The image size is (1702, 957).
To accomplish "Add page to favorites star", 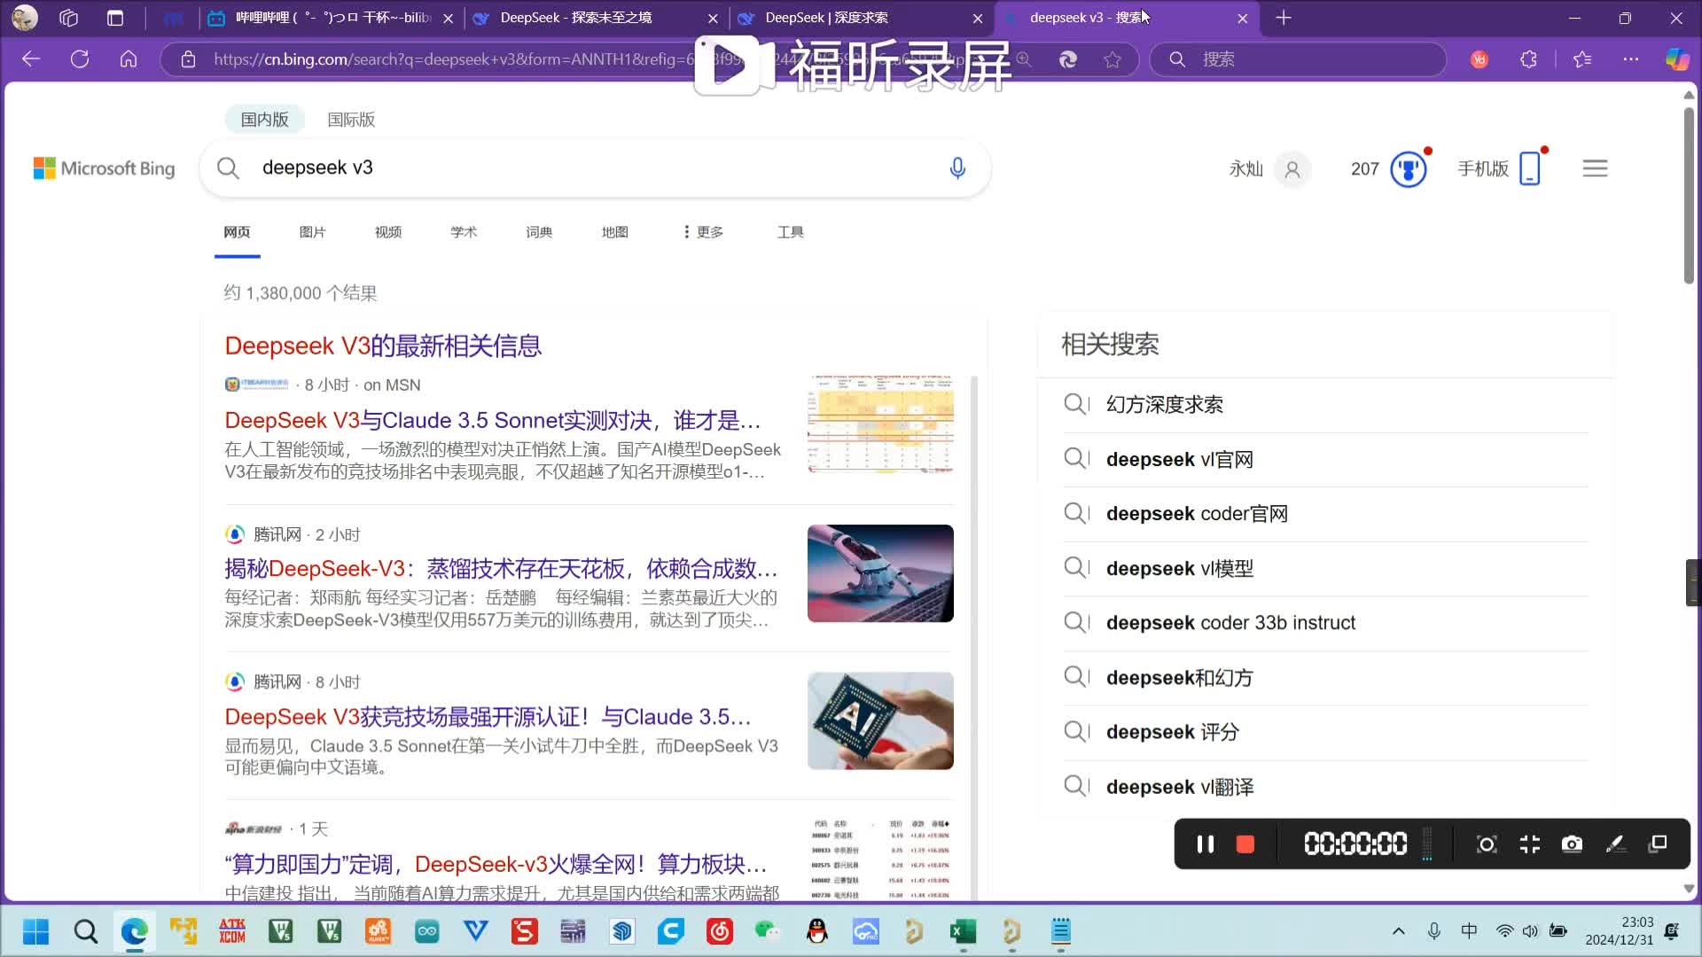I will tap(1113, 59).
